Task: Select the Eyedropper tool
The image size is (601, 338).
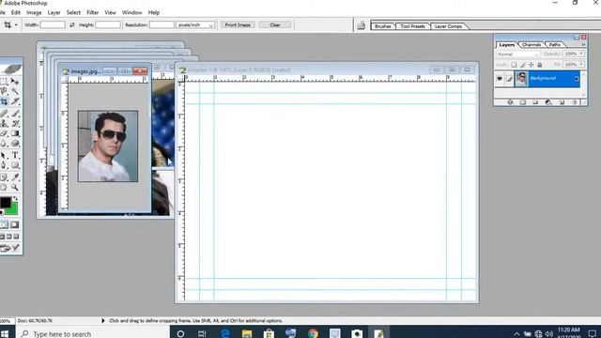Action: coord(15,177)
